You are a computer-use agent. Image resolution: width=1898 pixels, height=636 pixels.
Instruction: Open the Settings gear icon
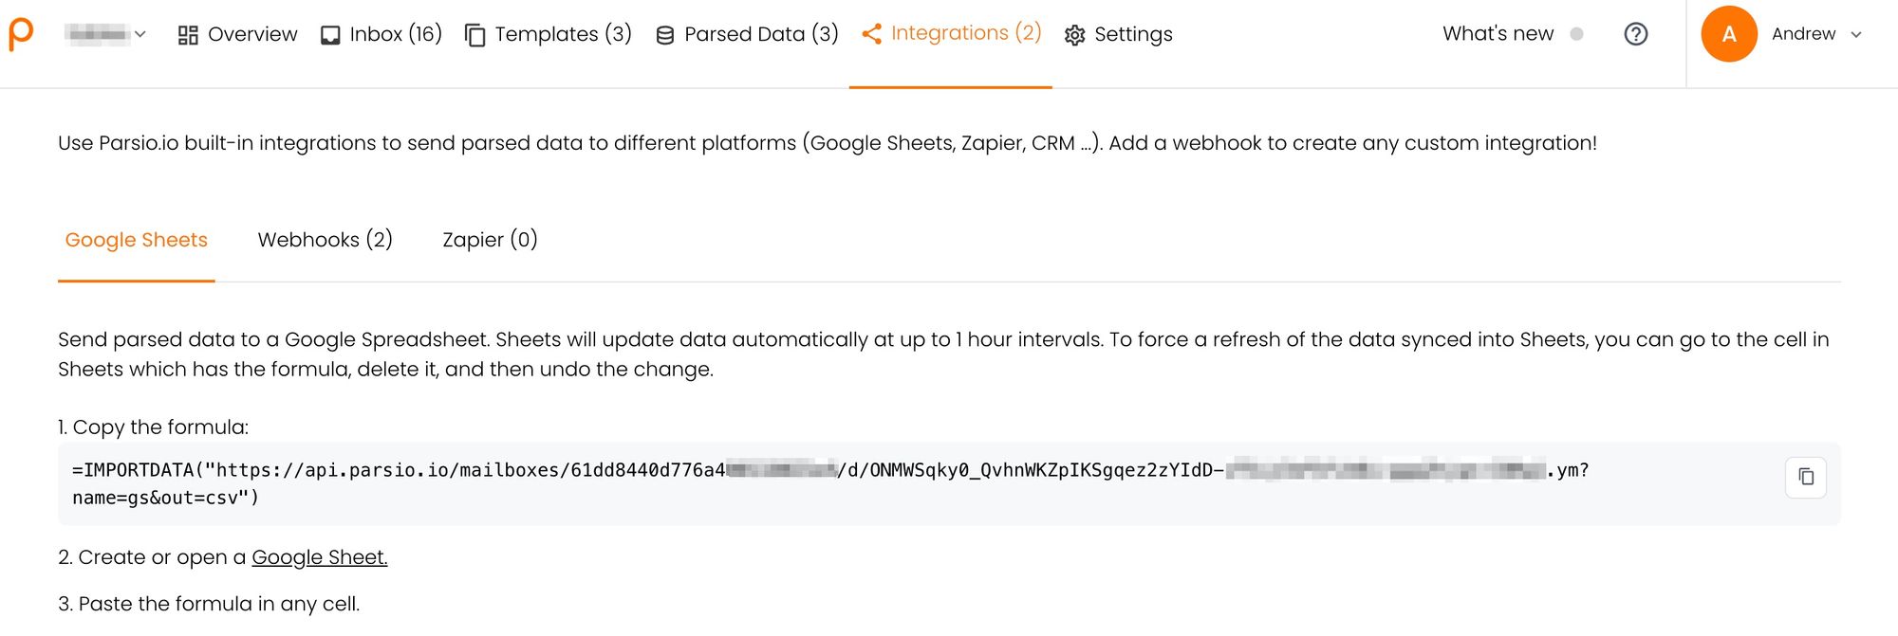(x=1074, y=35)
